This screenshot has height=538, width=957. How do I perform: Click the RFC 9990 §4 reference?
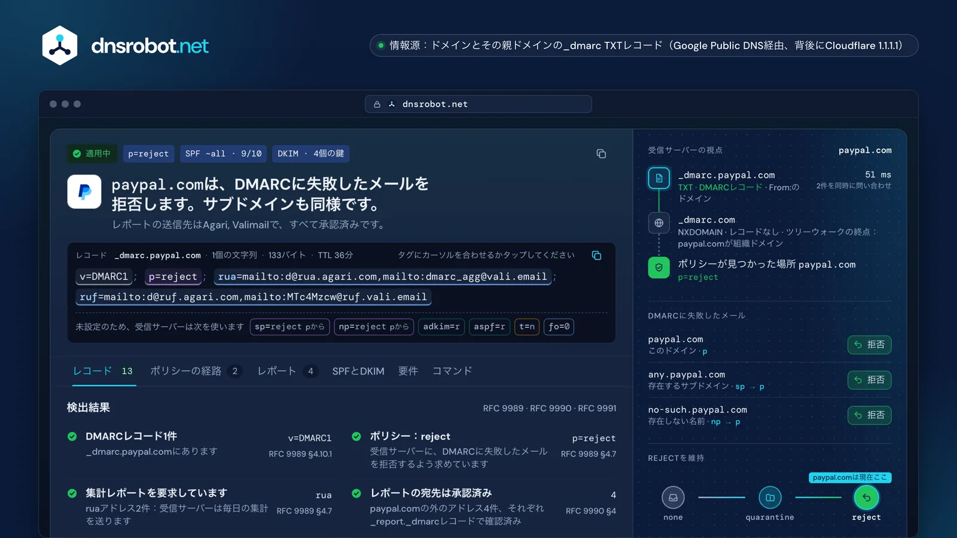point(591,511)
